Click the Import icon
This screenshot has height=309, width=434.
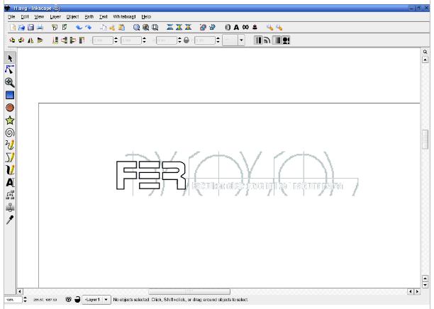(55, 27)
